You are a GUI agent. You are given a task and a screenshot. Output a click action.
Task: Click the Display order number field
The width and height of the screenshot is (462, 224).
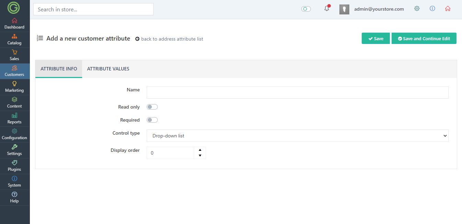(170, 153)
